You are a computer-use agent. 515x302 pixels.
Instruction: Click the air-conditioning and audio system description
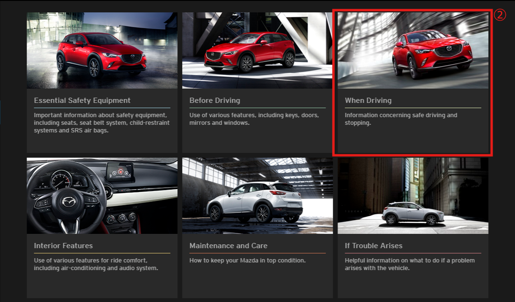coord(95,264)
